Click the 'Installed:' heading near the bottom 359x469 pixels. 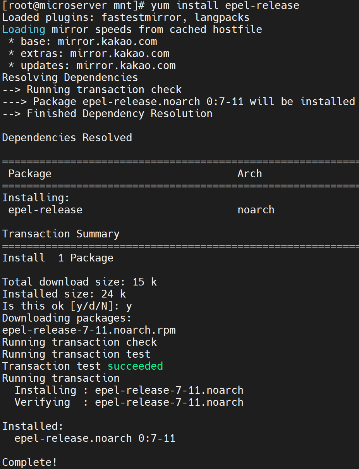tap(33, 426)
